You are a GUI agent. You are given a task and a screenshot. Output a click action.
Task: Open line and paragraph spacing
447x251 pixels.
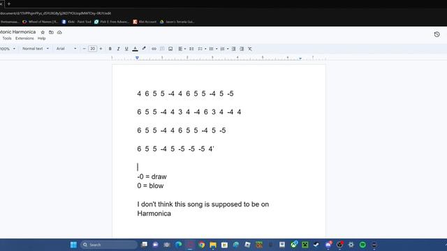pyautogui.click(x=191, y=49)
